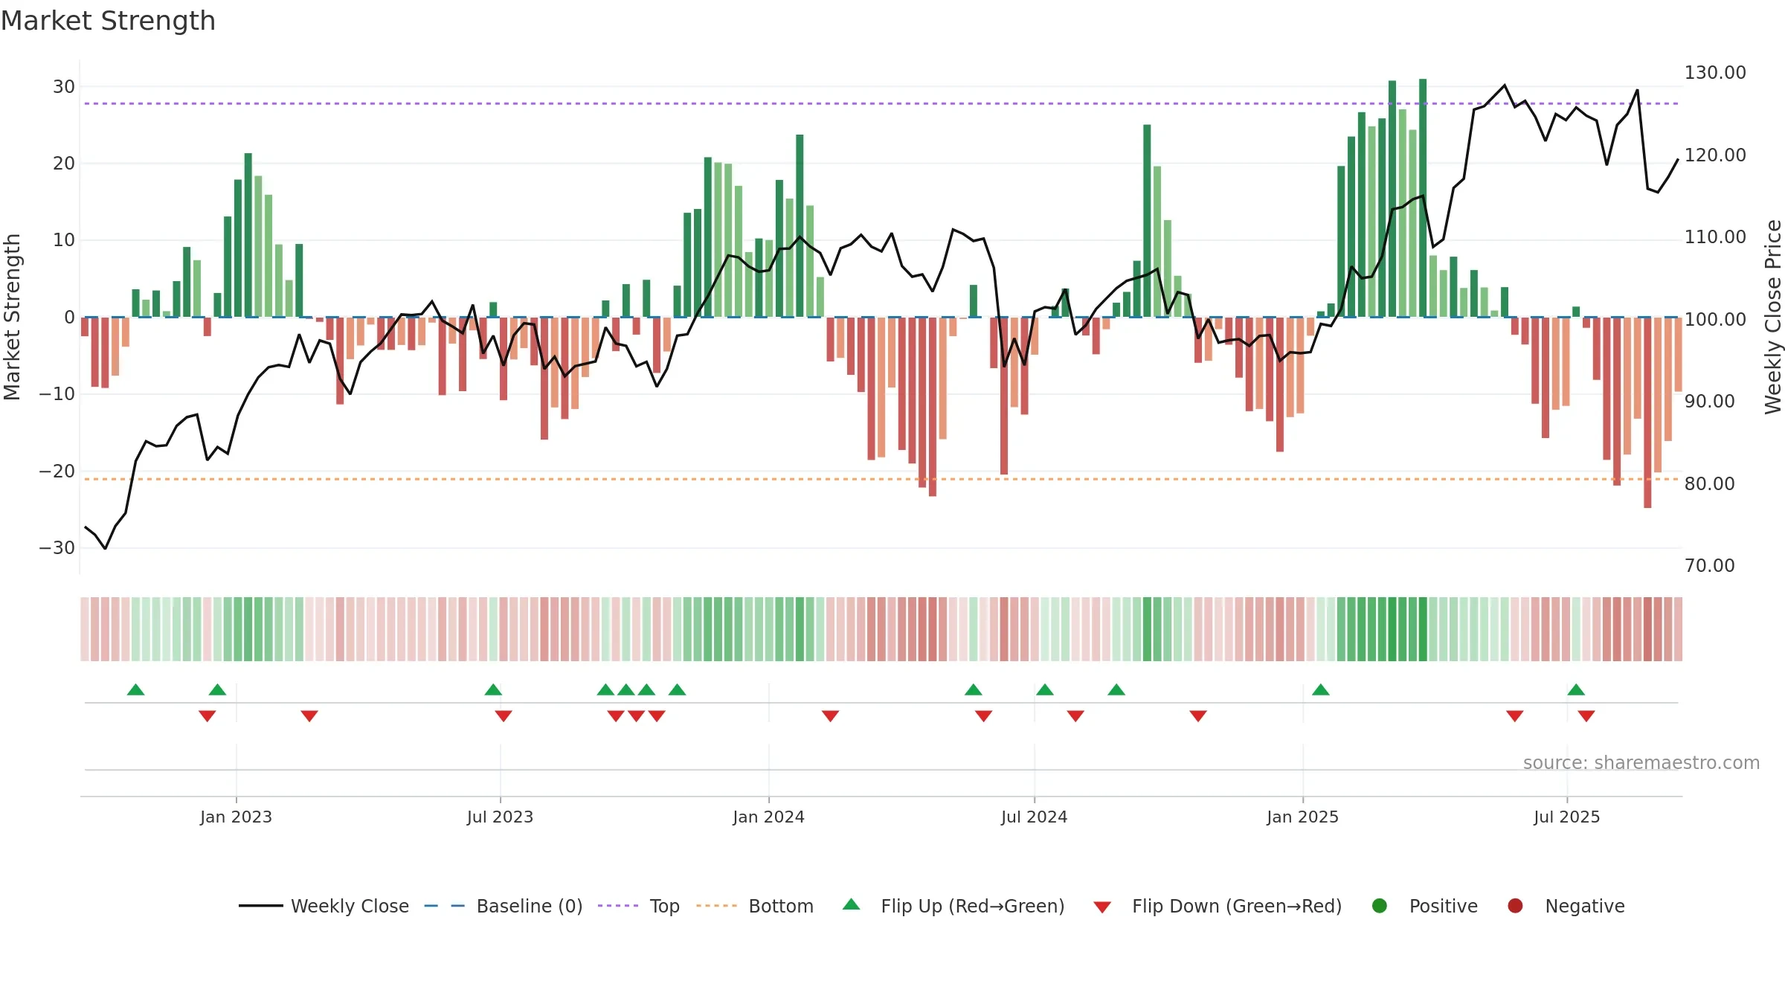Click the deepest red bar below −20 after Jul 2025
Image resolution: width=1785 pixels, height=1004 pixels.
(1647, 413)
